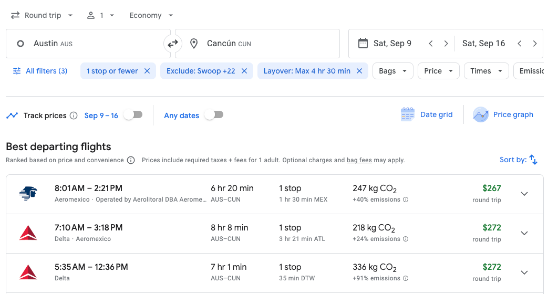Open the Times filter menu

(x=486, y=71)
